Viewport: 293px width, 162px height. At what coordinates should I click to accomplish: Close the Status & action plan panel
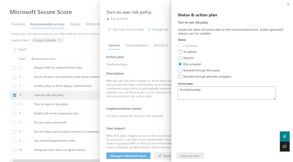click(288, 4)
